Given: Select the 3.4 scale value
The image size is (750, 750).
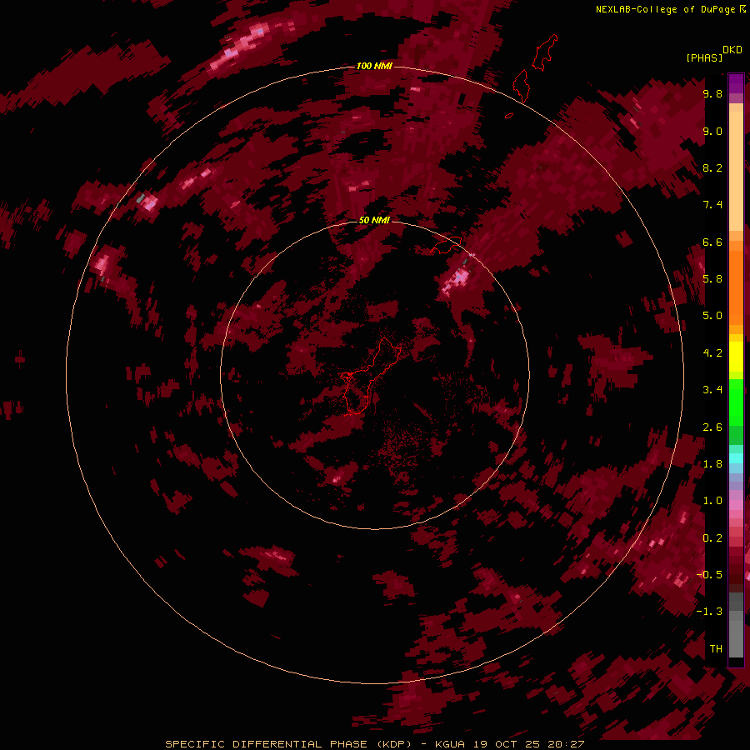Looking at the screenshot, I should point(712,390).
